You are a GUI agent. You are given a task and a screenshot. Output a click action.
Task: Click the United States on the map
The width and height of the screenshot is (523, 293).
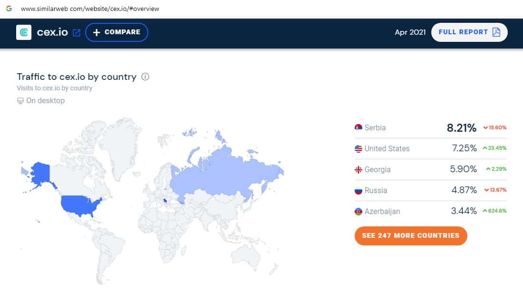point(78,205)
